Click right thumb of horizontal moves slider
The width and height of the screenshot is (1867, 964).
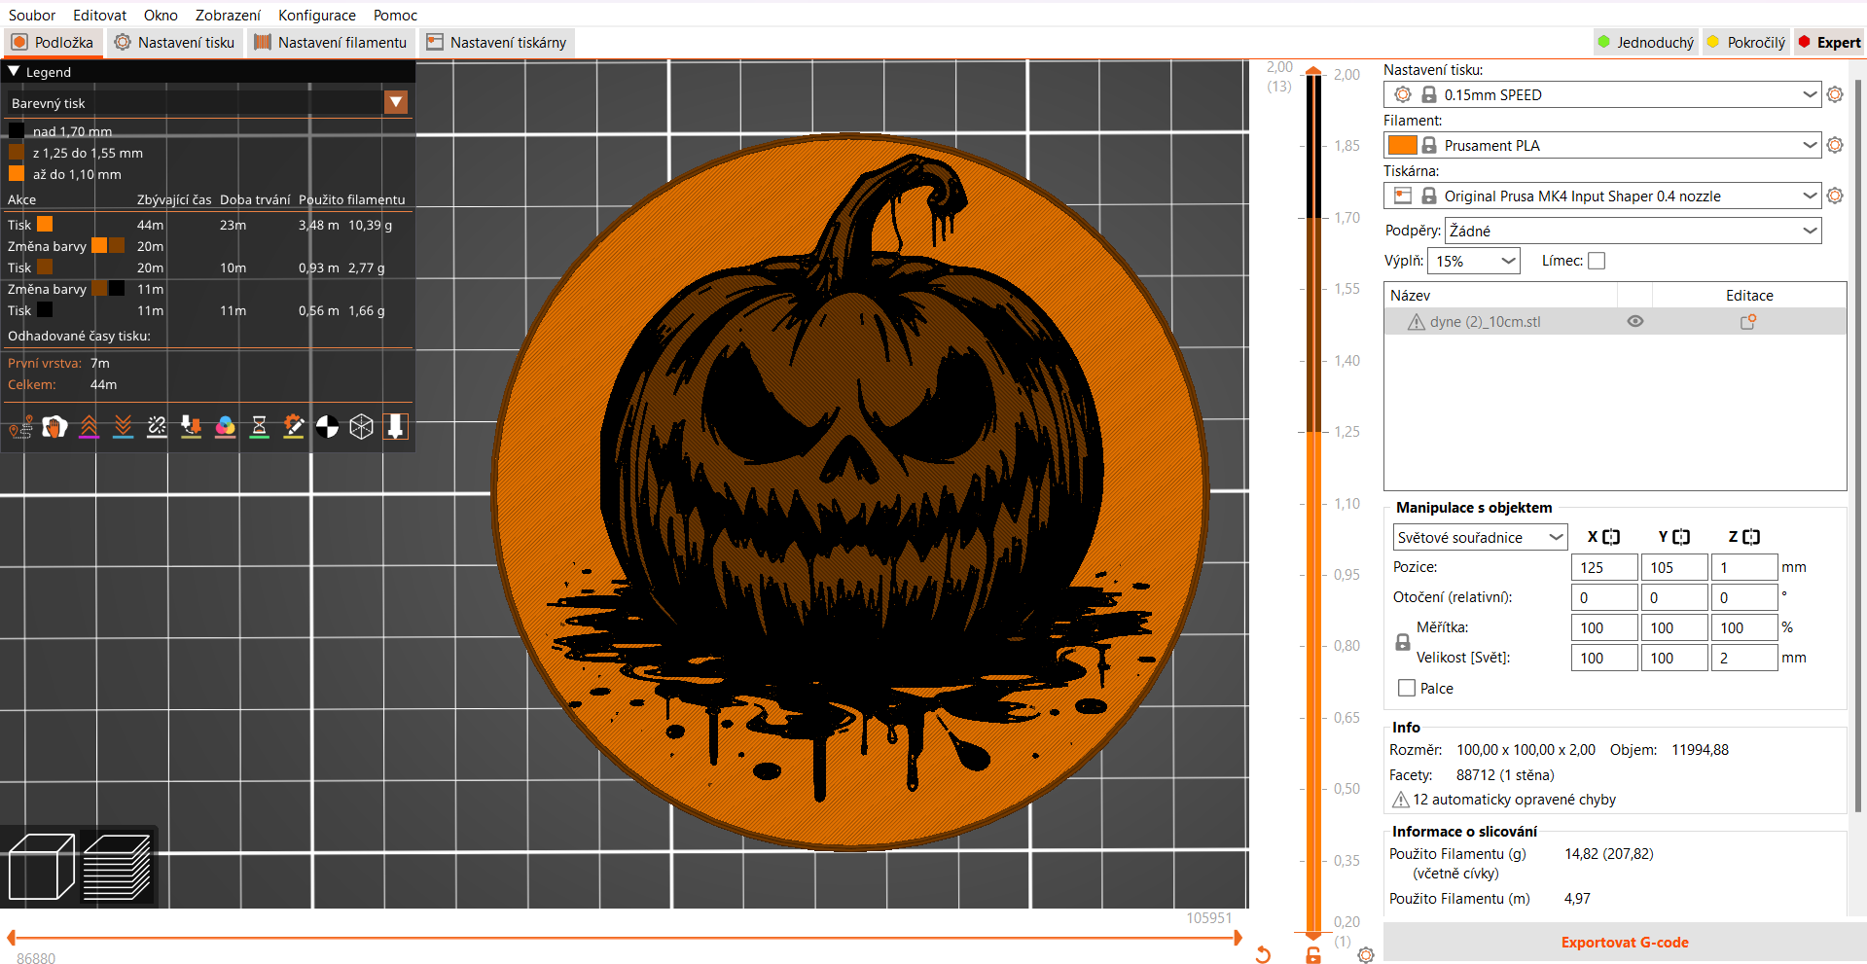pos(1238,938)
